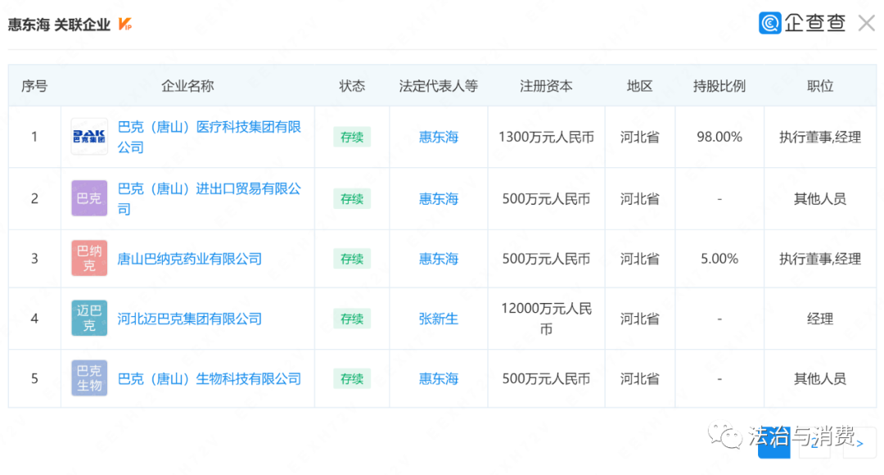Close the 关联企业 panel with the X
This screenshot has width=884, height=475.
(x=866, y=23)
